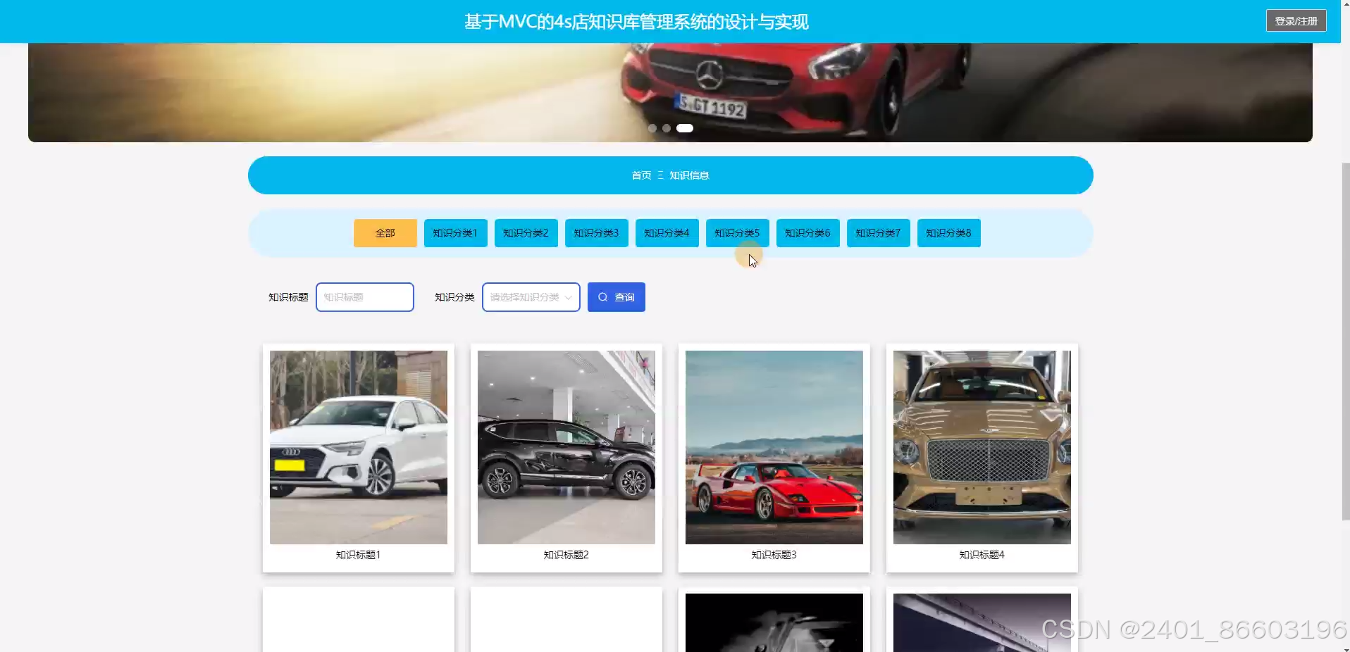Select the active third carousel indicator
The width and height of the screenshot is (1350, 652).
click(685, 128)
